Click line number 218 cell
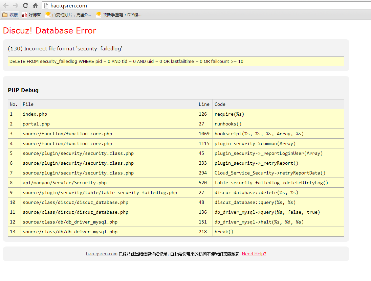The width and height of the screenshot is (371, 281). (205, 232)
